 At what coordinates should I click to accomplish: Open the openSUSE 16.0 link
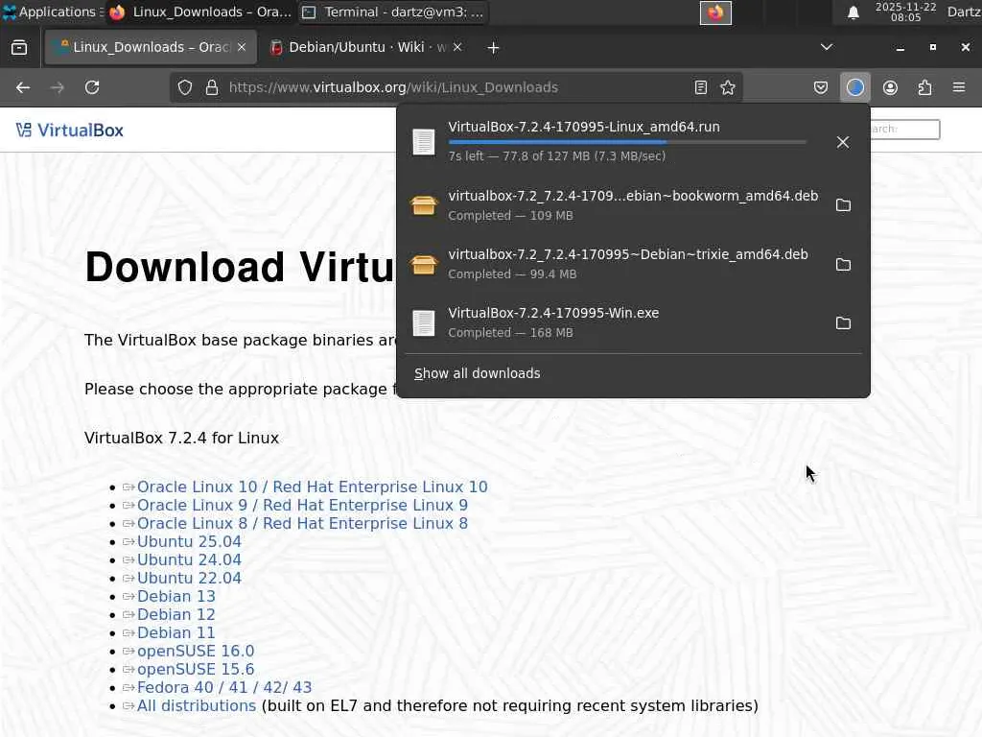click(196, 651)
